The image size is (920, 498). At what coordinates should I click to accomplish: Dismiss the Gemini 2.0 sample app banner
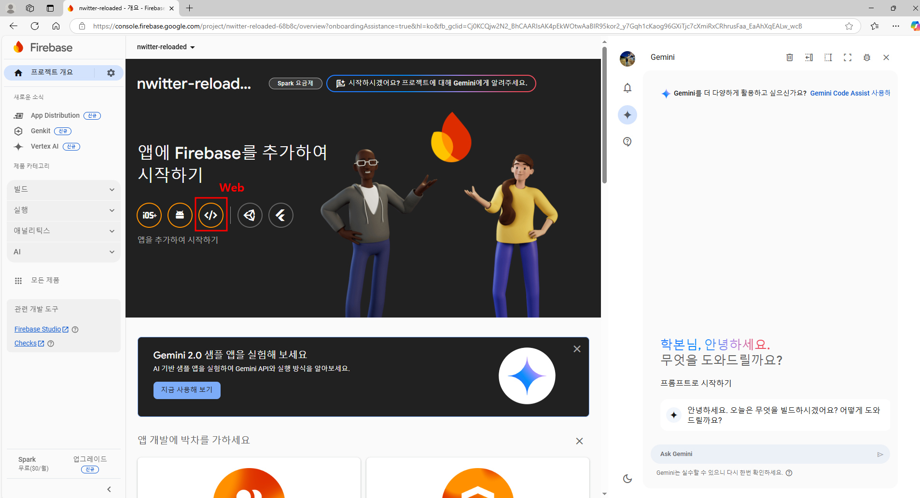point(577,349)
